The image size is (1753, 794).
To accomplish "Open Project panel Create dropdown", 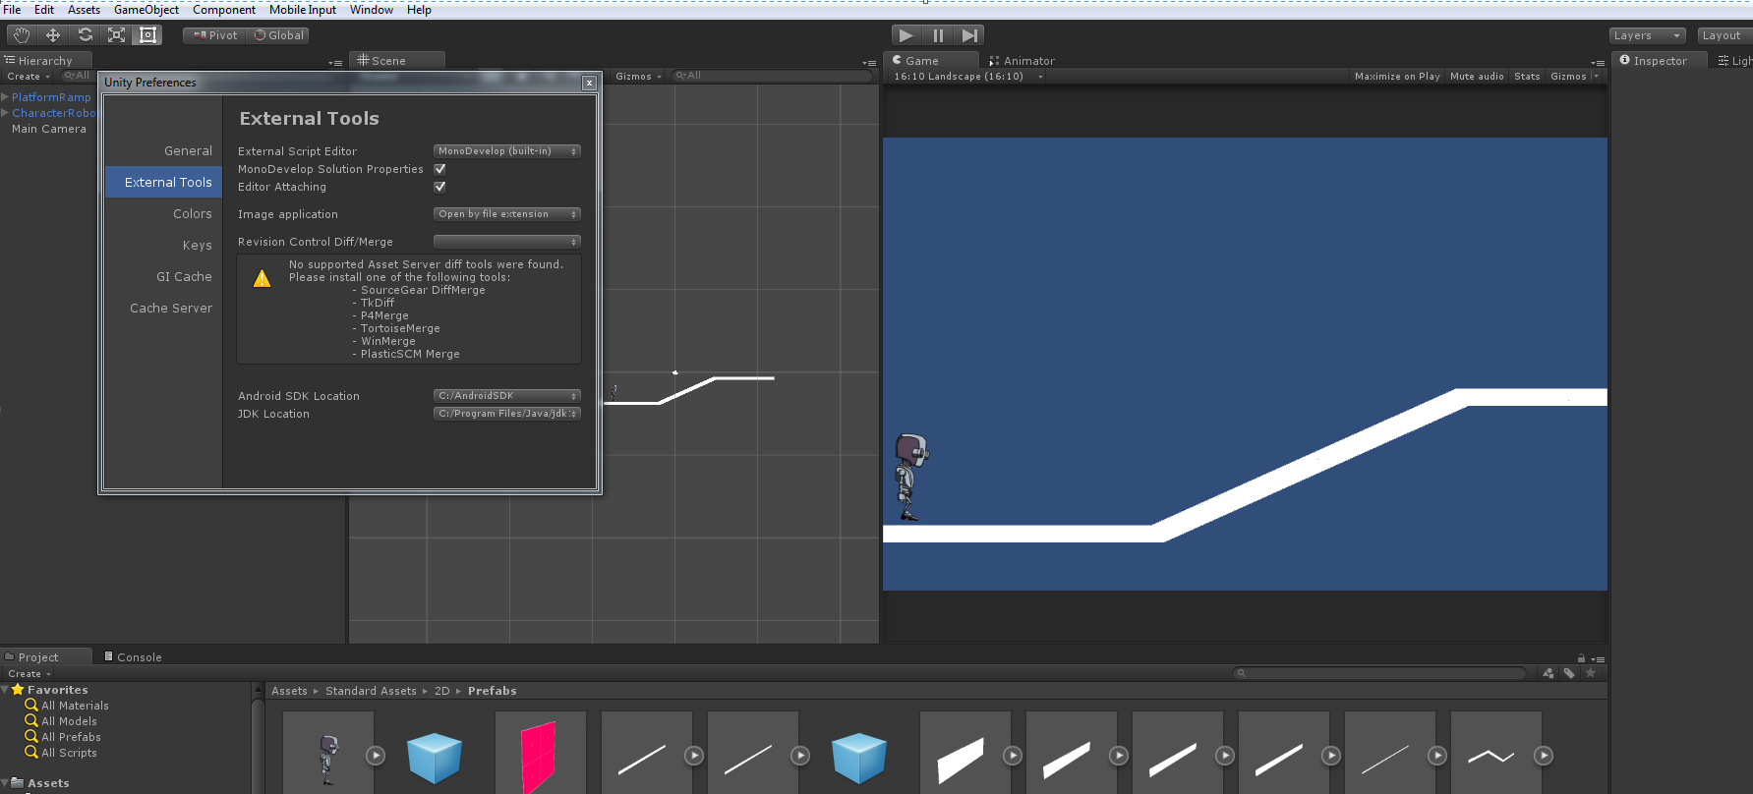I will coord(29,674).
